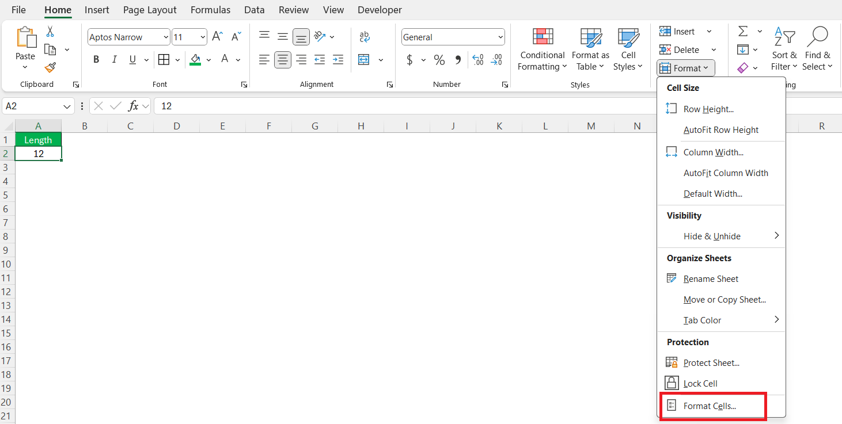Image resolution: width=842 pixels, height=424 pixels.
Task: Toggle Middle Align
Action: click(x=283, y=37)
